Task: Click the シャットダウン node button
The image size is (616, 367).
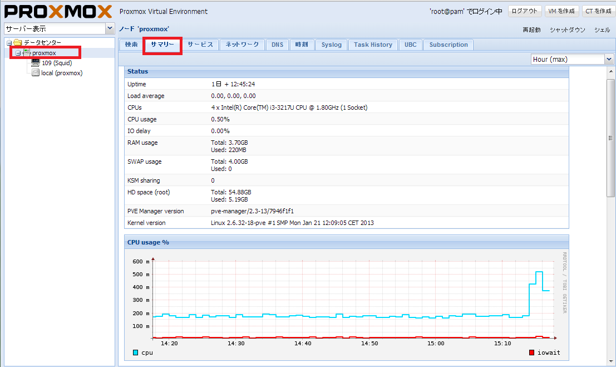Action: pyautogui.click(x=567, y=30)
